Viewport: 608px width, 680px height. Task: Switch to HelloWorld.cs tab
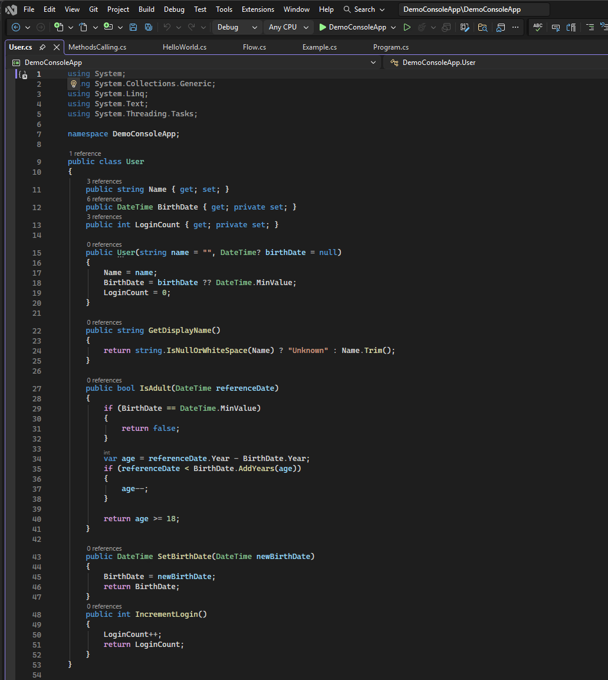pyautogui.click(x=185, y=47)
